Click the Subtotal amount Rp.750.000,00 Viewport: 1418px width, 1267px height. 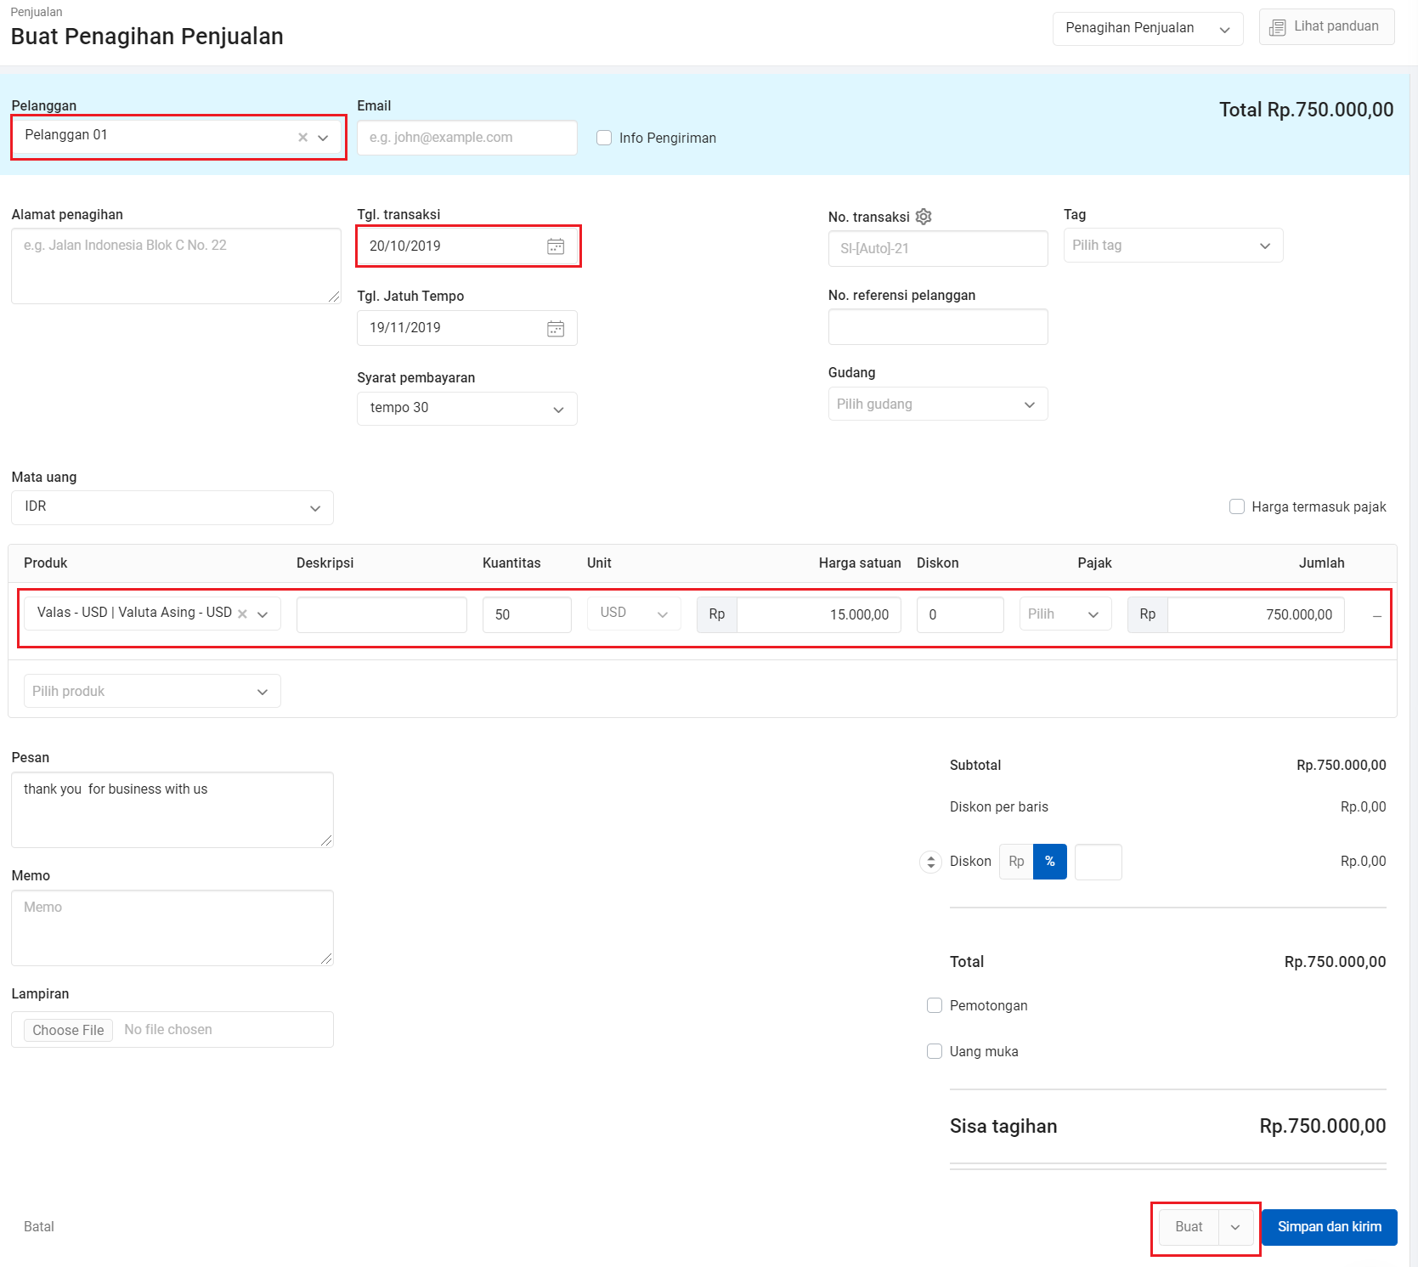tap(1341, 765)
